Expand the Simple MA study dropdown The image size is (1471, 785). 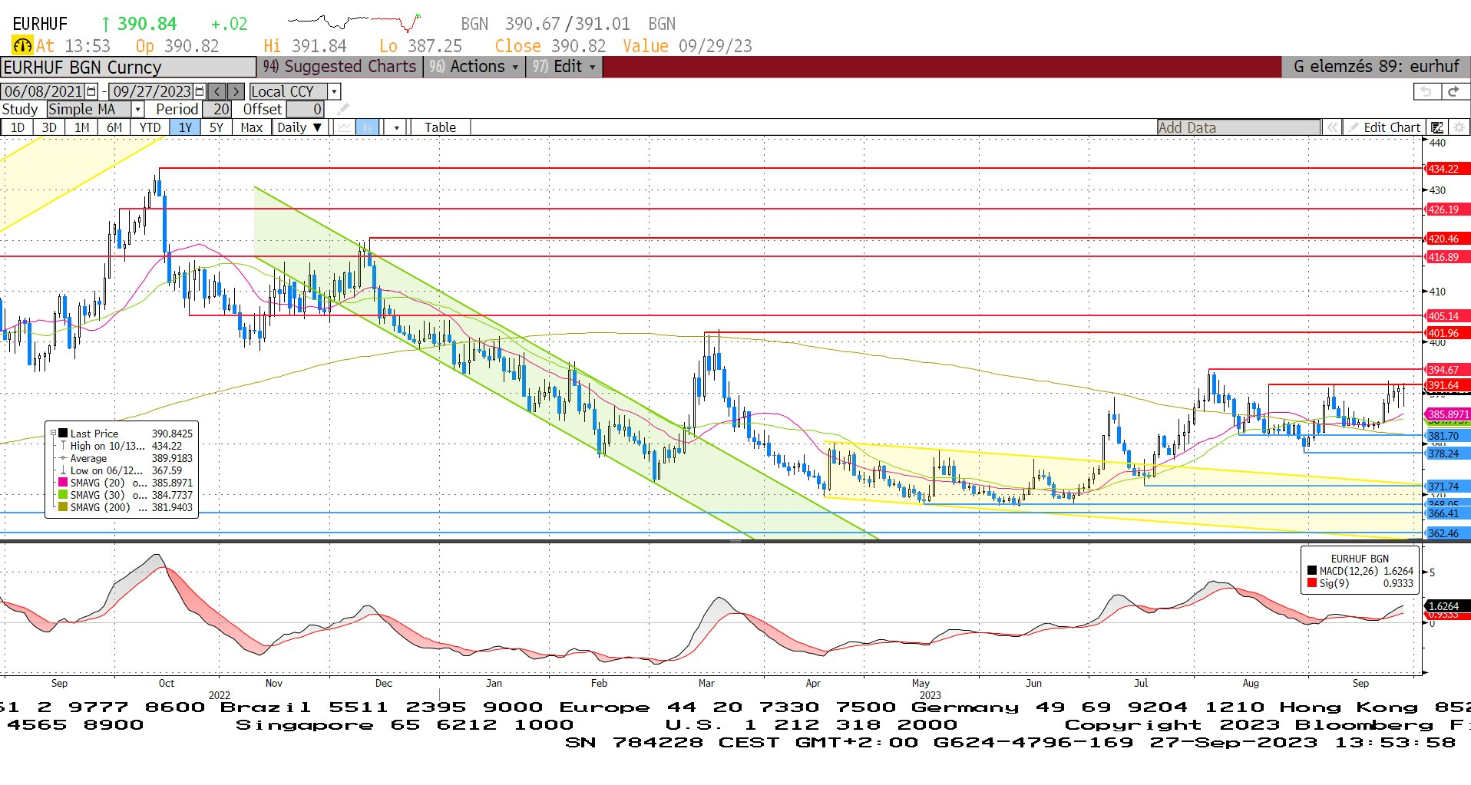point(137,110)
